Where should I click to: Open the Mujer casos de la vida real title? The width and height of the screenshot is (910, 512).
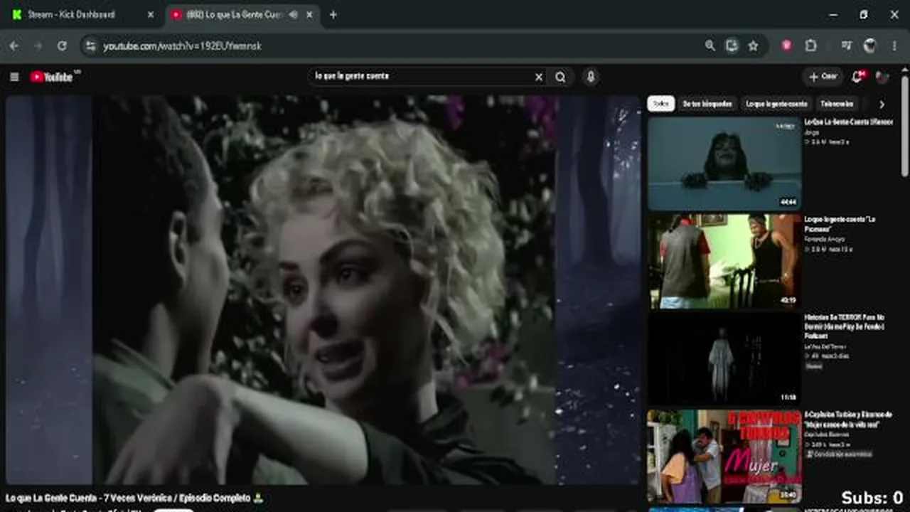[848, 419]
